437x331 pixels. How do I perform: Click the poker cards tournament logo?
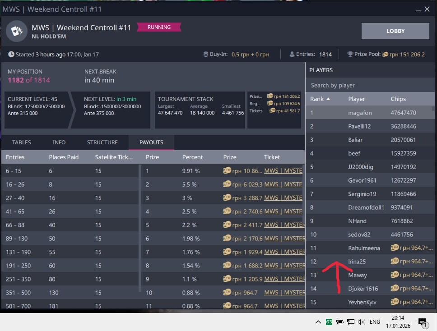pos(16,31)
